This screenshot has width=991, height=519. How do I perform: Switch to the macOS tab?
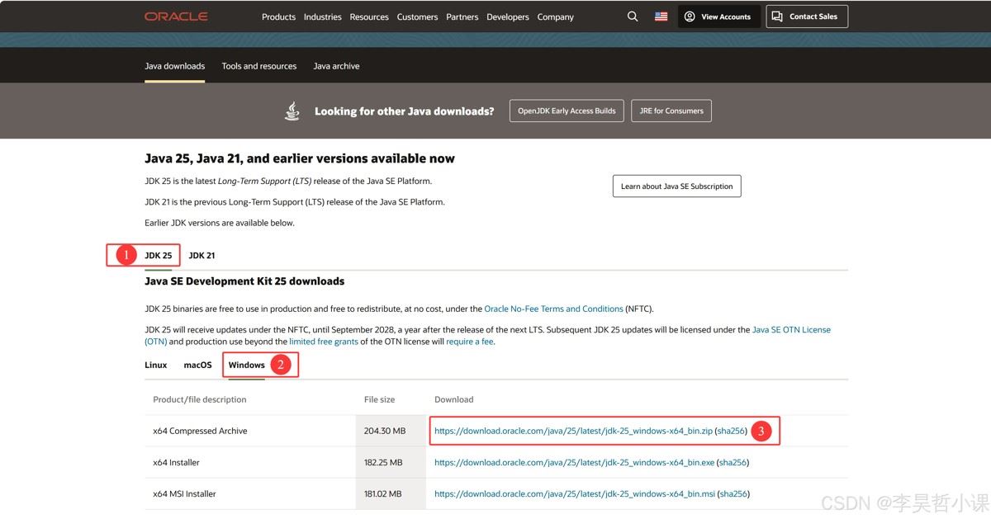(197, 365)
